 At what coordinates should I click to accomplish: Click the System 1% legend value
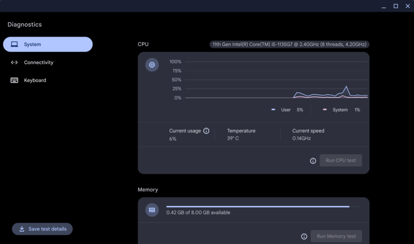pyautogui.click(x=357, y=110)
